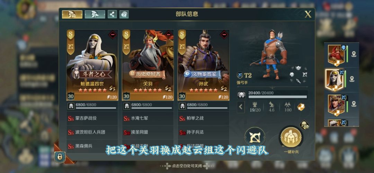This screenshot has height=173, width=374.
Task: Close the 部队信息 panel with X
Action: tap(308, 15)
